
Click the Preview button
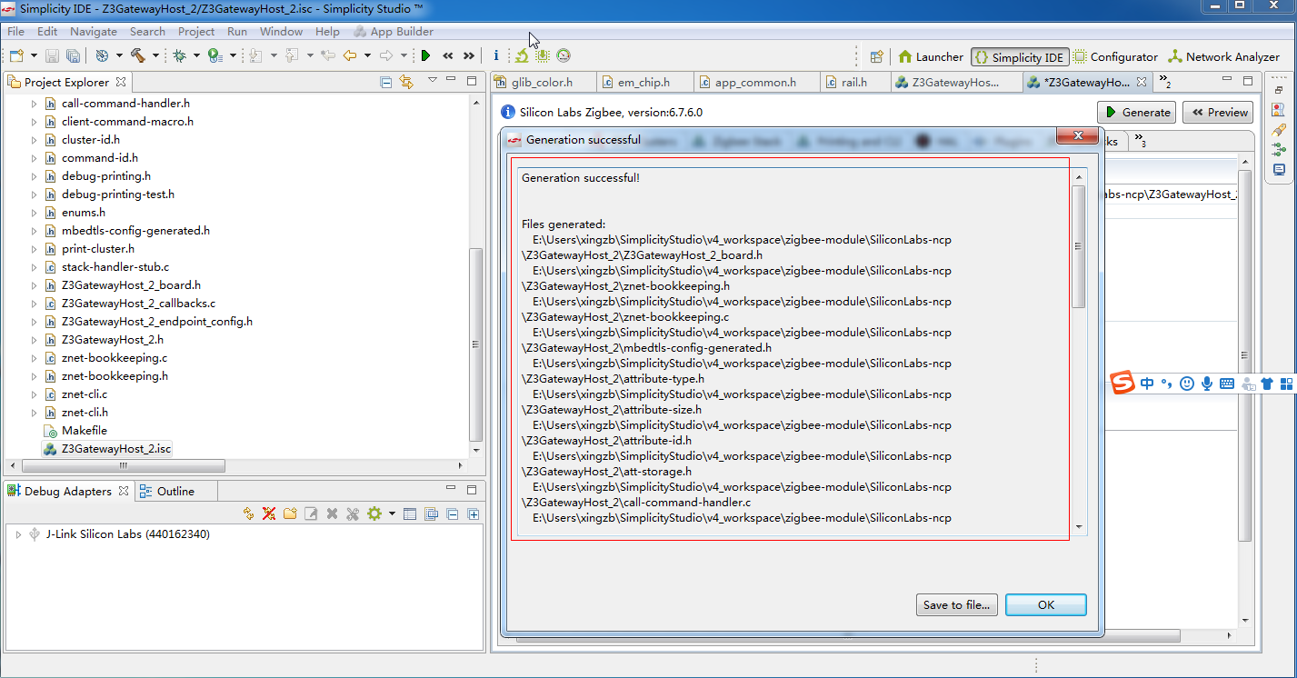coord(1218,113)
